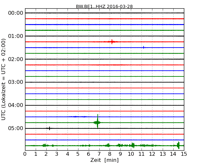Click the x-axis tick label 15
Image resolution: width=209 pixels, height=167 pixels.
click(x=184, y=154)
